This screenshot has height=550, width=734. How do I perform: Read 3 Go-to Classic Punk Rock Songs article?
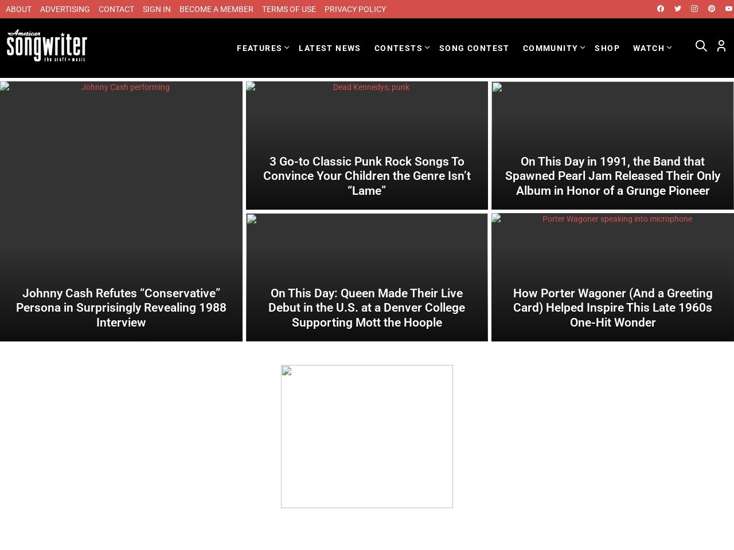pos(367,176)
